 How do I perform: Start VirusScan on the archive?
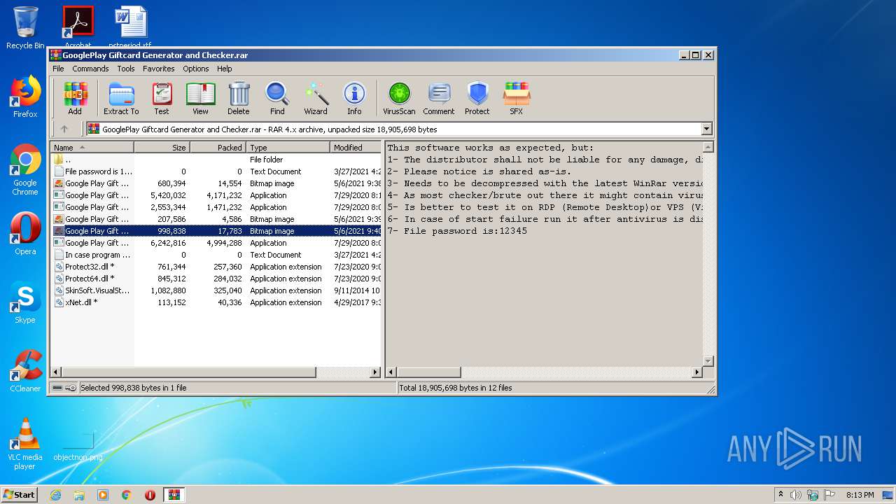click(399, 98)
